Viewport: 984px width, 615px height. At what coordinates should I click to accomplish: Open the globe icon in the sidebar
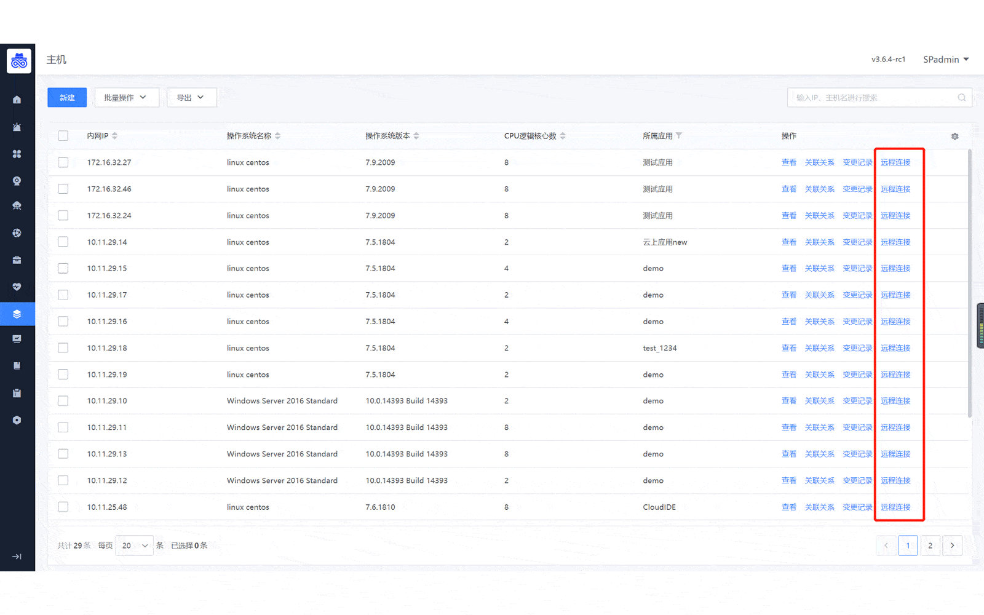click(x=17, y=233)
